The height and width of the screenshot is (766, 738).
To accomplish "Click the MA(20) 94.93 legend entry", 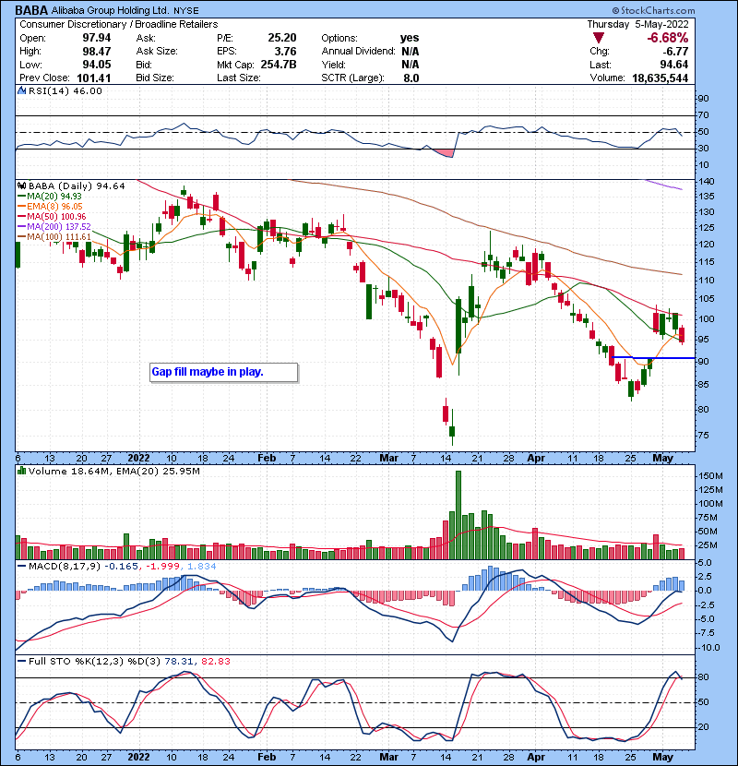I will 50,197.
